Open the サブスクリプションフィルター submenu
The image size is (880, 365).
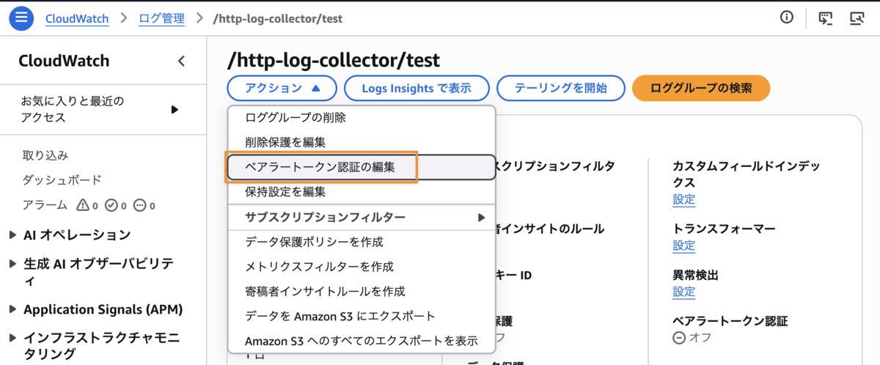[362, 218]
